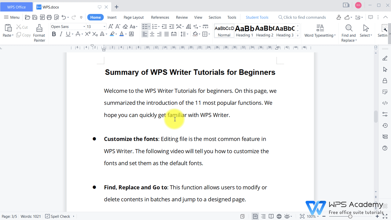Open the Paste clipboard icon

click(8, 28)
